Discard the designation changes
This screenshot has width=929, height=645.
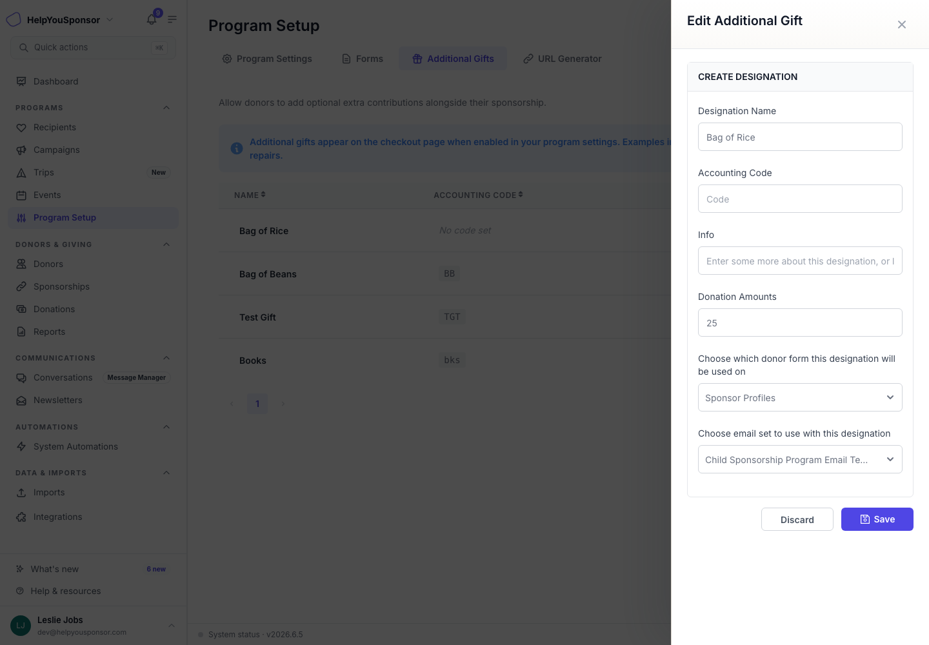[797, 519]
